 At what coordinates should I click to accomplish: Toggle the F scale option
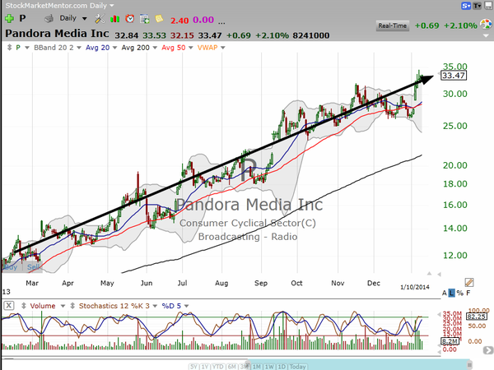[x=468, y=293]
